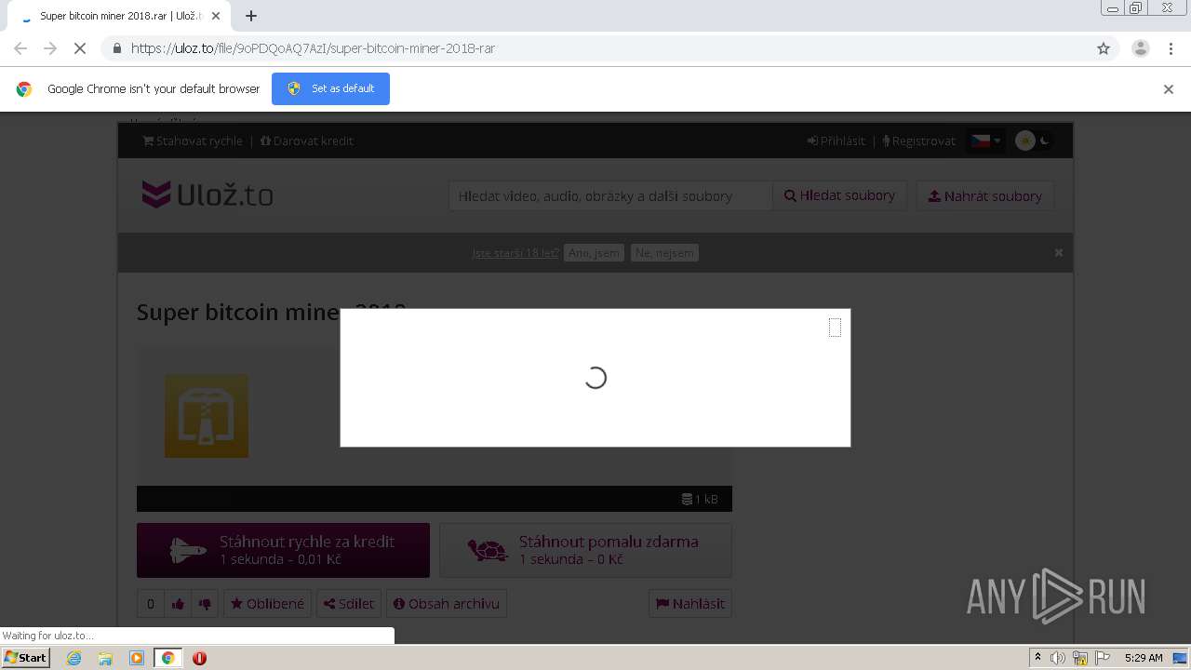Click the vote count 0 box
The height and width of the screenshot is (670, 1191).
pyautogui.click(x=150, y=604)
